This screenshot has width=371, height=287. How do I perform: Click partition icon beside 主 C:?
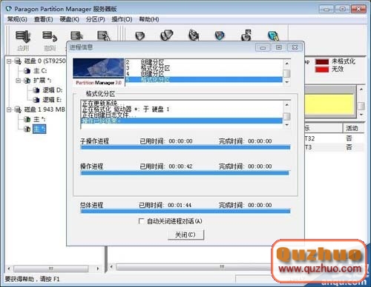pyautogui.click(x=27, y=71)
